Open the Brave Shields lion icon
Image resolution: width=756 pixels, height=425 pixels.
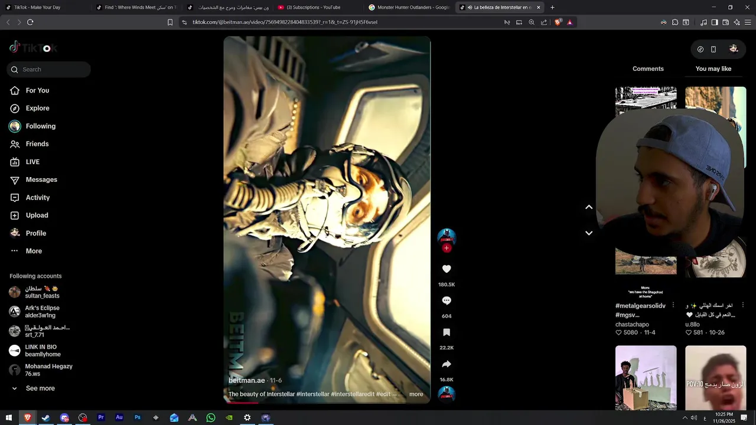[x=558, y=22]
